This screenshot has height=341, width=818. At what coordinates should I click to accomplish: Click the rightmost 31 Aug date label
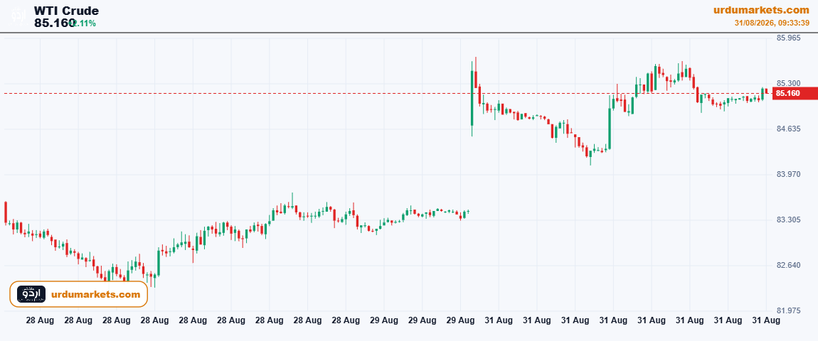click(766, 321)
